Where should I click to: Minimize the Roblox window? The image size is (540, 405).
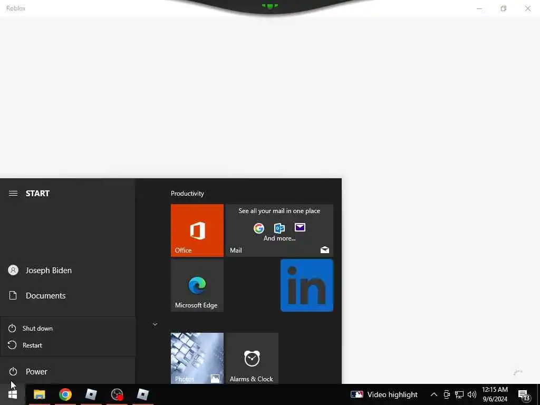pos(479,8)
